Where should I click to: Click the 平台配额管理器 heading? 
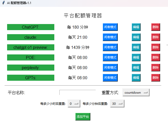pos(83,16)
